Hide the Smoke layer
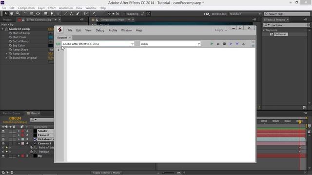 (x=3, y=131)
